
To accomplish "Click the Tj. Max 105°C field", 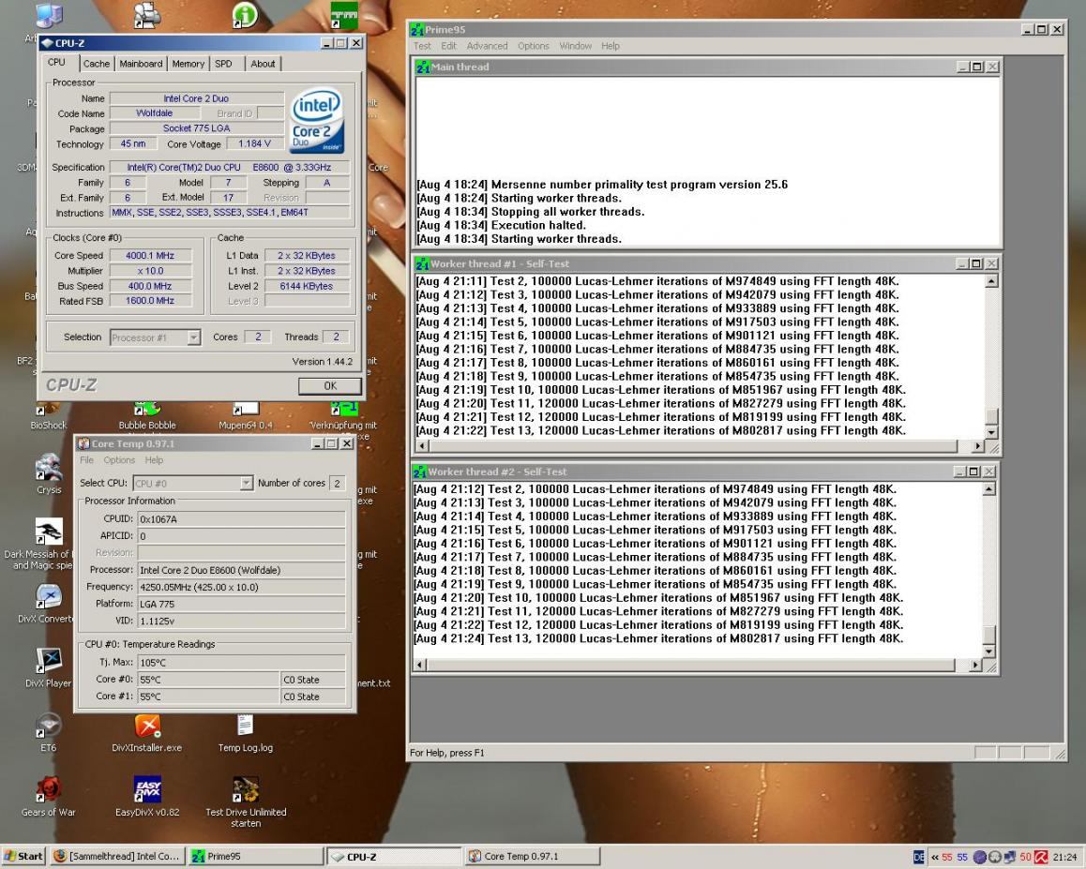I will [241, 662].
